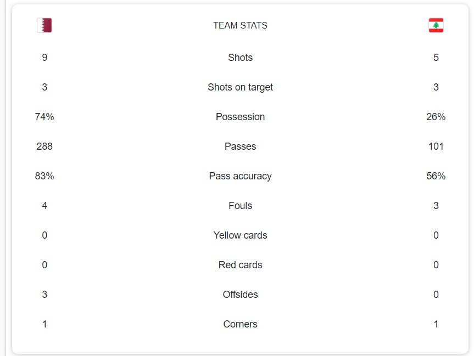Select Qatar's 9 shots value

(44, 58)
